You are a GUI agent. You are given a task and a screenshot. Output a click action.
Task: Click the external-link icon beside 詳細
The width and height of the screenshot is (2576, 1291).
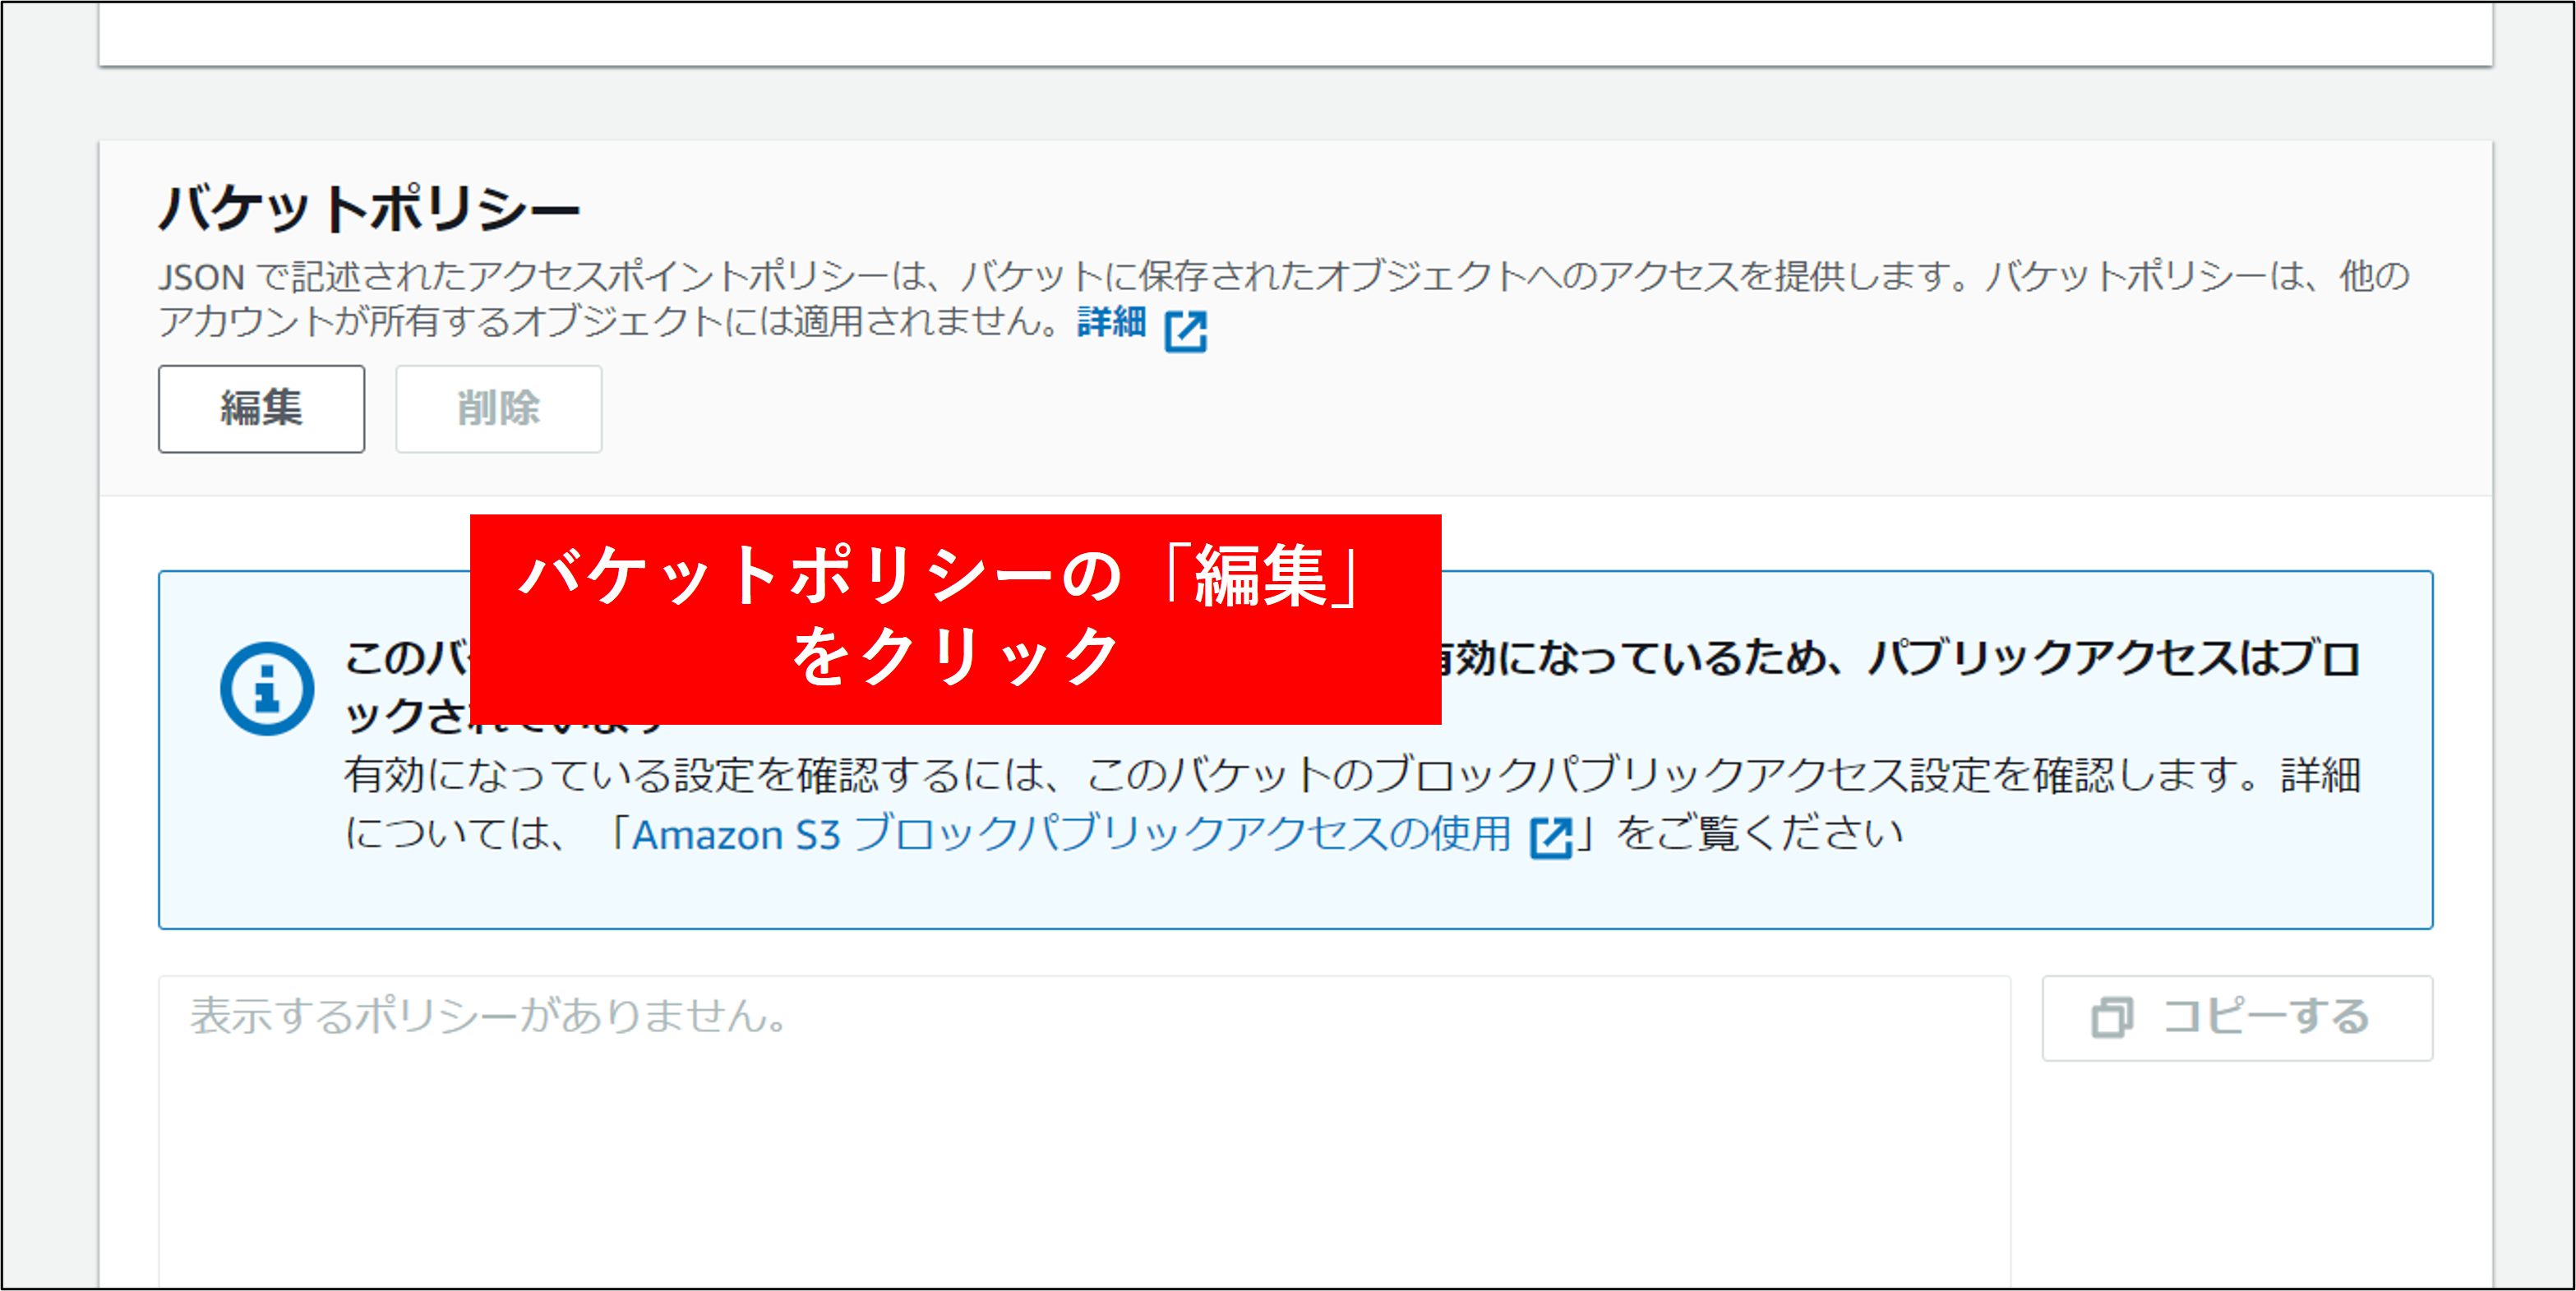[x=1186, y=331]
